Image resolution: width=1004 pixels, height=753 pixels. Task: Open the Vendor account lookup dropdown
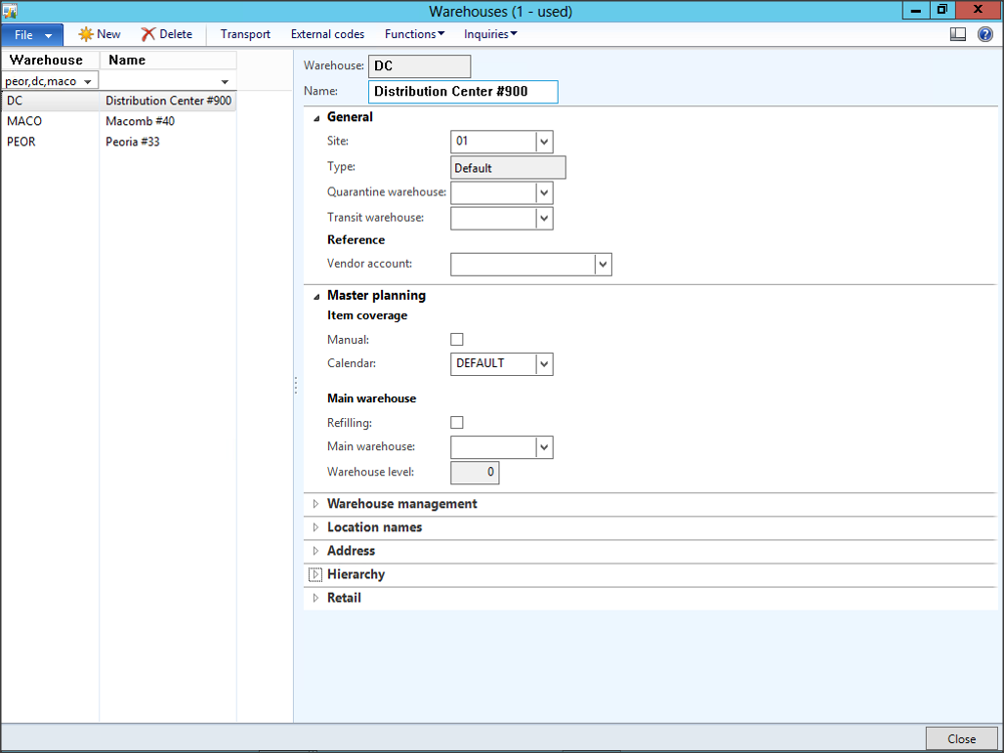[603, 264]
